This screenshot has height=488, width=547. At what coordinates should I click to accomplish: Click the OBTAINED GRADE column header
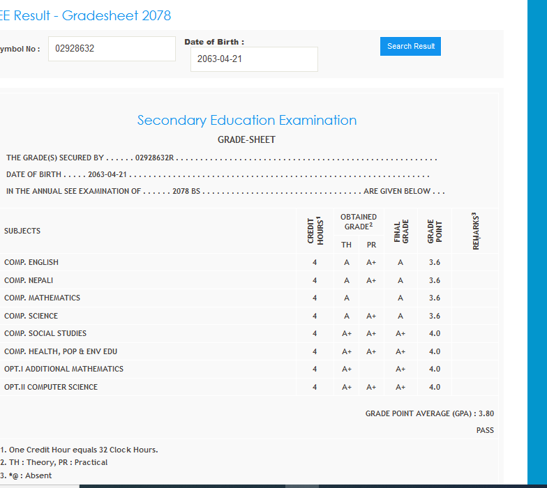coord(359,222)
